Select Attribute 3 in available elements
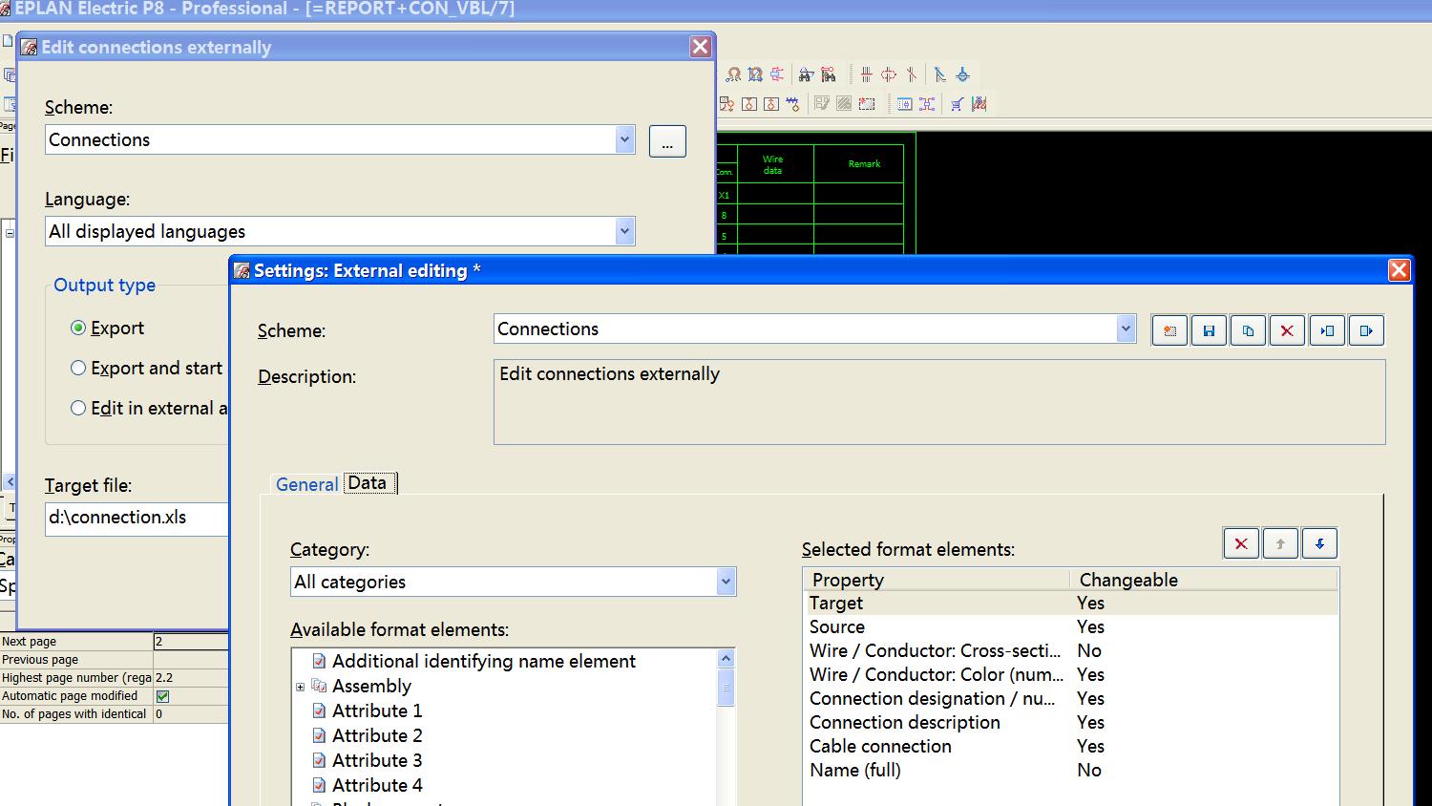Image resolution: width=1432 pixels, height=806 pixels. click(377, 760)
